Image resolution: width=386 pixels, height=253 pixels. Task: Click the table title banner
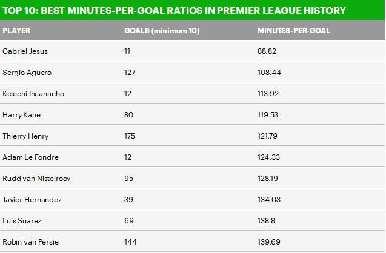tap(175, 10)
